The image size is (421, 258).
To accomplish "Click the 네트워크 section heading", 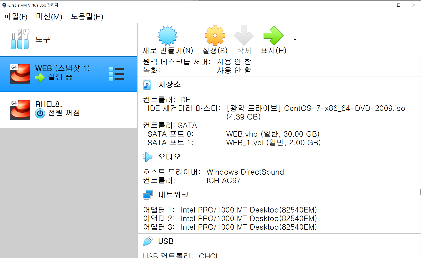I will [173, 195].
